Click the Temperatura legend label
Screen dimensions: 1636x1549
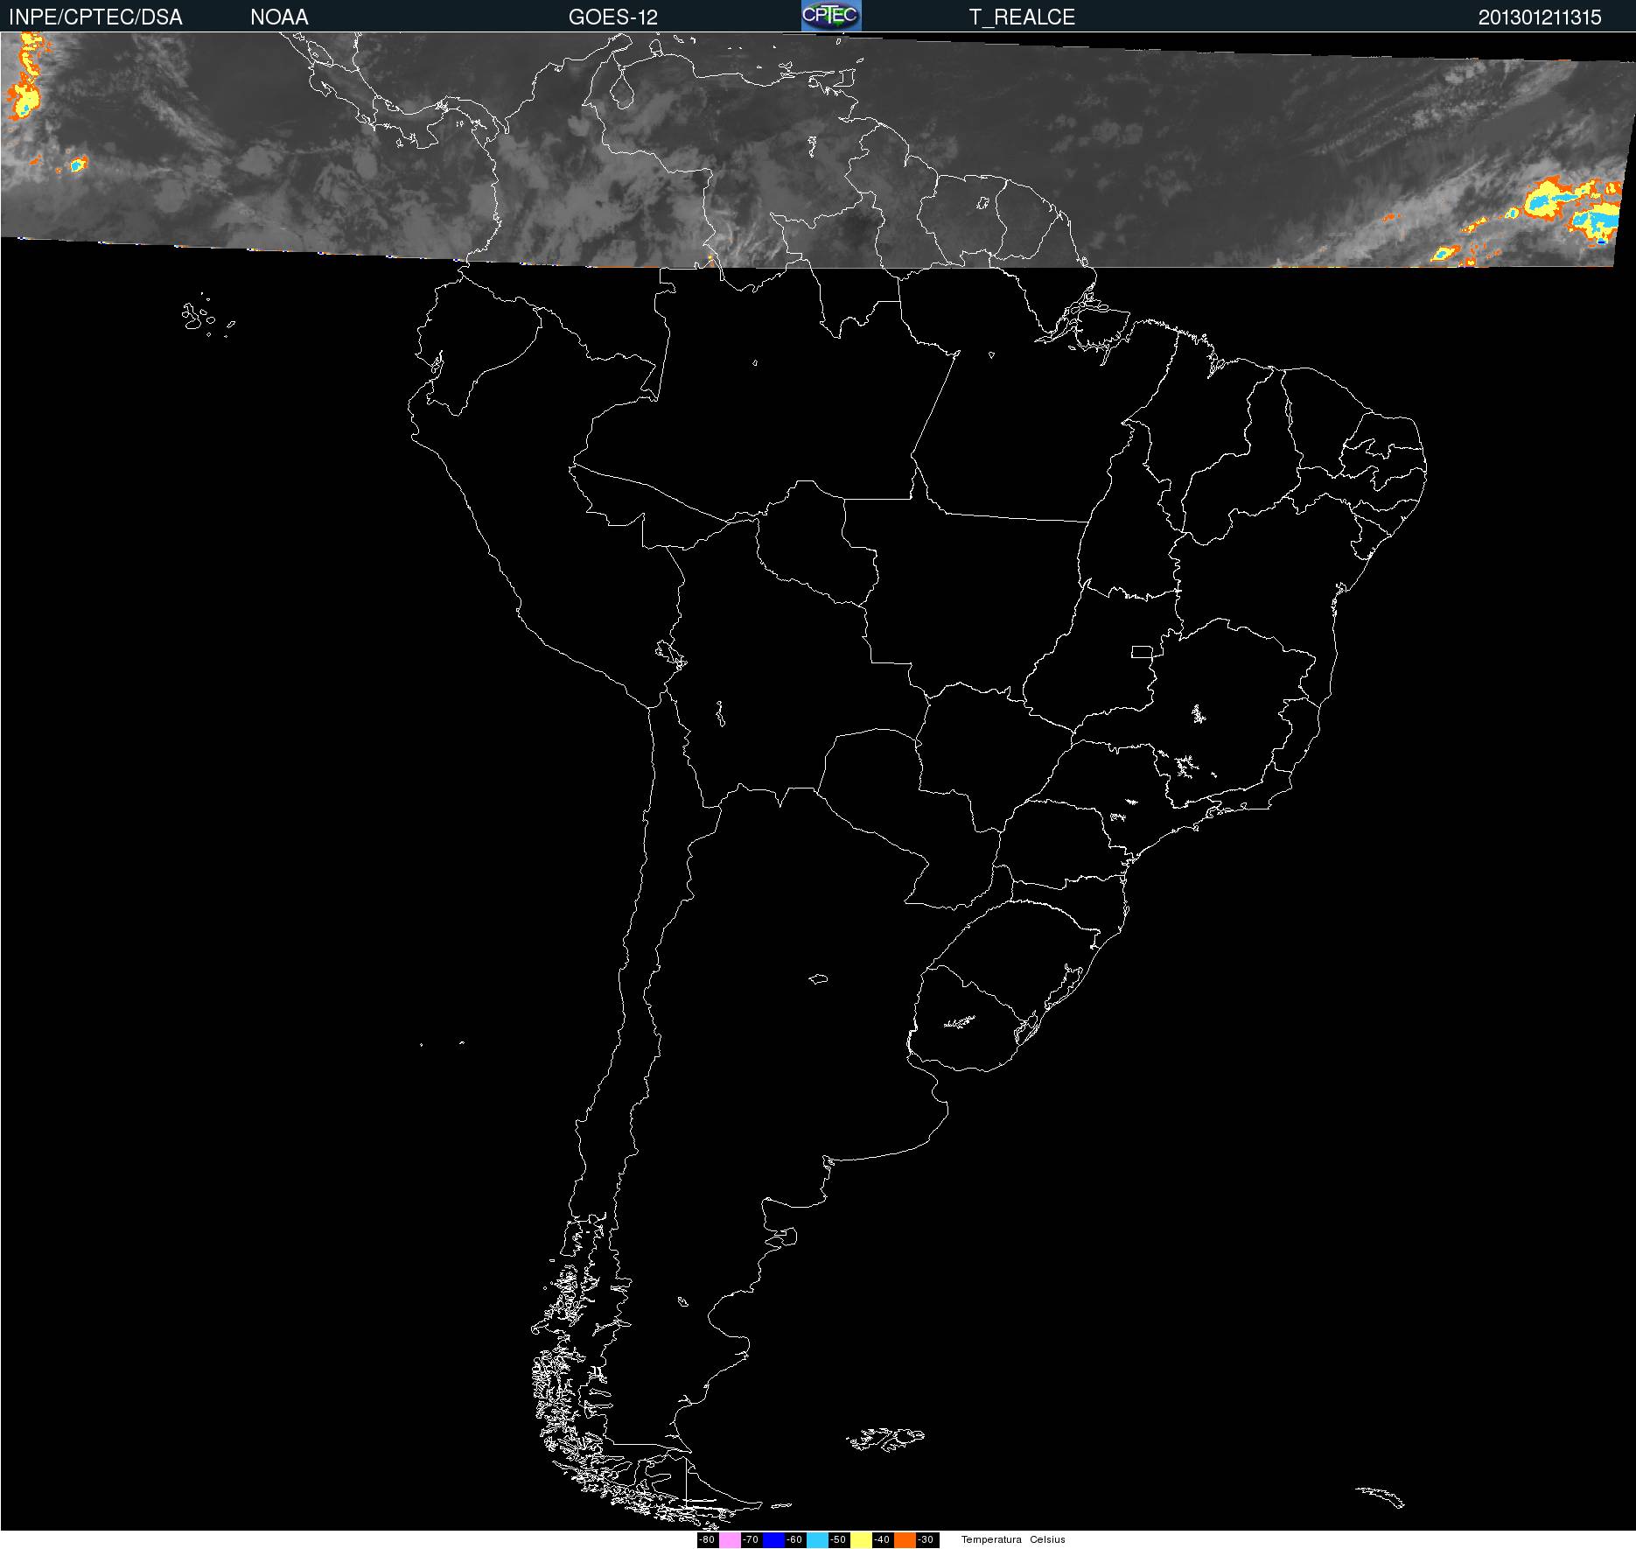[991, 1539]
